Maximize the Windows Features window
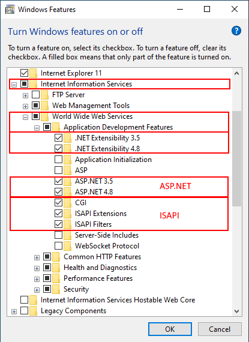Image resolution: width=249 pixels, height=342 pixels. pos(207,9)
